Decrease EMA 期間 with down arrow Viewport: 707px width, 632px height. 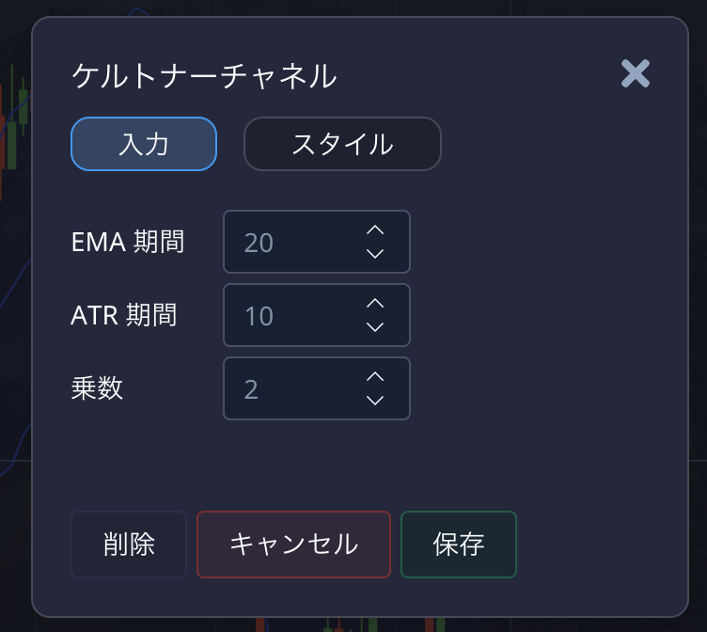tap(375, 254)
